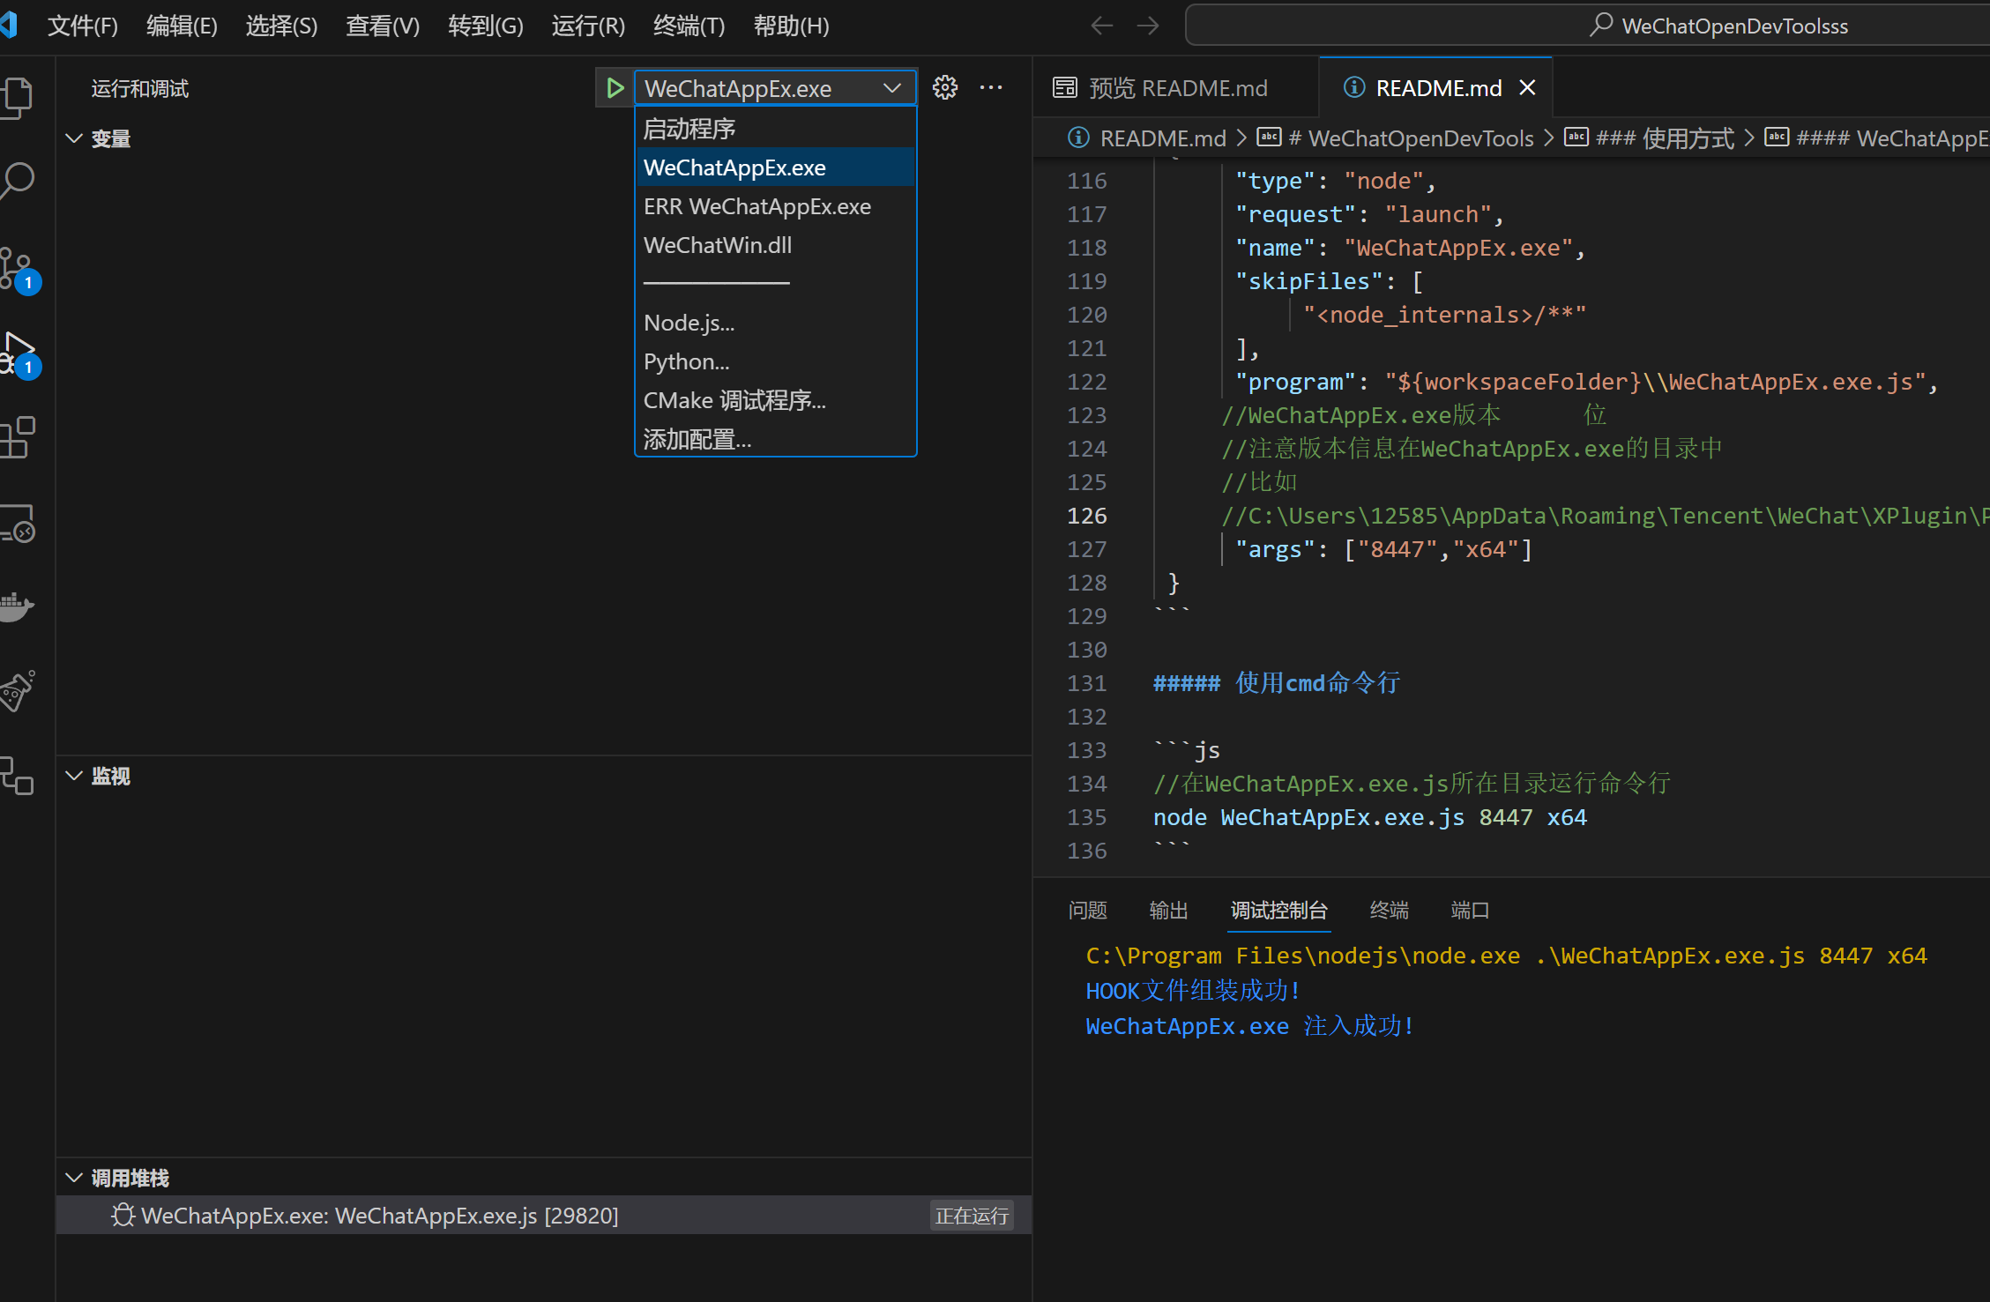Click the node WeChatAppEx.exe.js 8447 x64 line
Screen dimensions: 1990x1302
click(1370, 817)
